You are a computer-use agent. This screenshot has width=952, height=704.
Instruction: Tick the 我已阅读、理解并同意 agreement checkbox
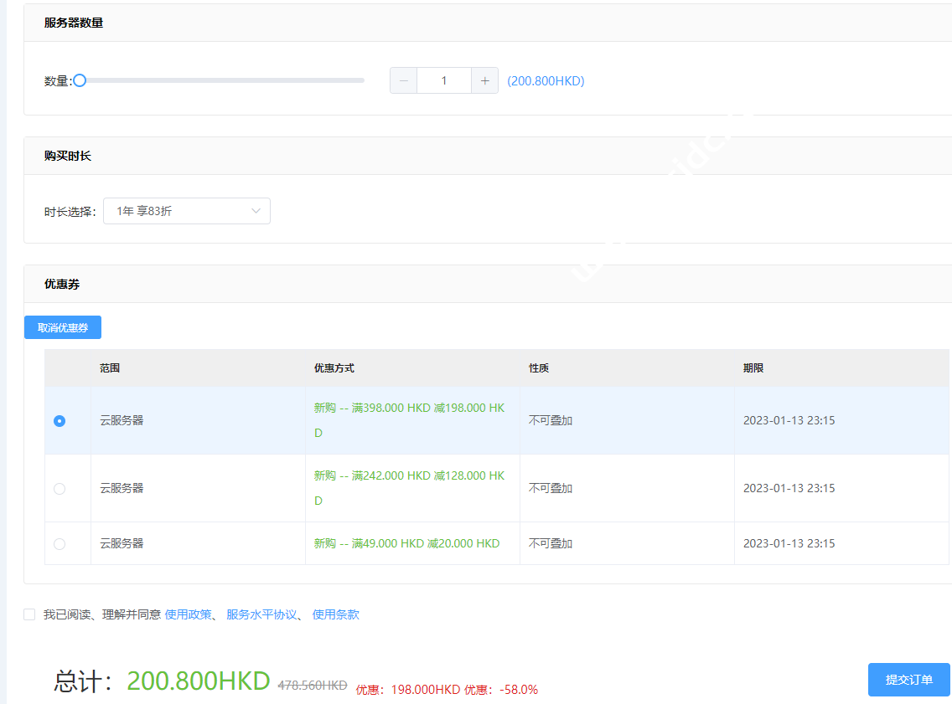[x=30, y=614]
